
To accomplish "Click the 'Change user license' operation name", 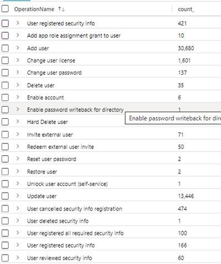I will [x=51, y=60].
